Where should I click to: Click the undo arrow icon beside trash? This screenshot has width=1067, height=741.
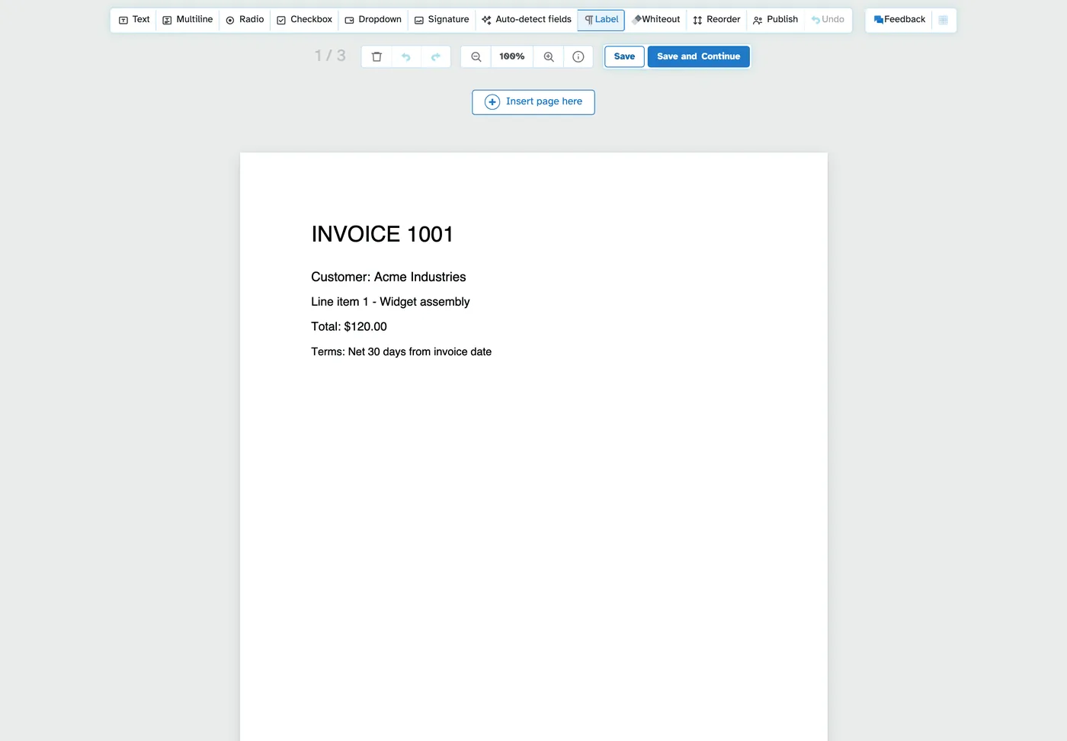406,56
